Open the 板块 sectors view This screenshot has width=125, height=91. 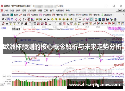pyautogui.click(x=14, y=15)
